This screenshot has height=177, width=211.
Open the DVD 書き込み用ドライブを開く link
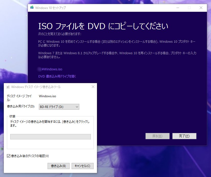[57, 76]
